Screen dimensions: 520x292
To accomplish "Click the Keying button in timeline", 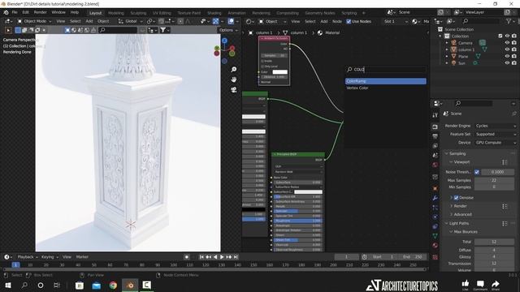I will click(x=50, y=257).
